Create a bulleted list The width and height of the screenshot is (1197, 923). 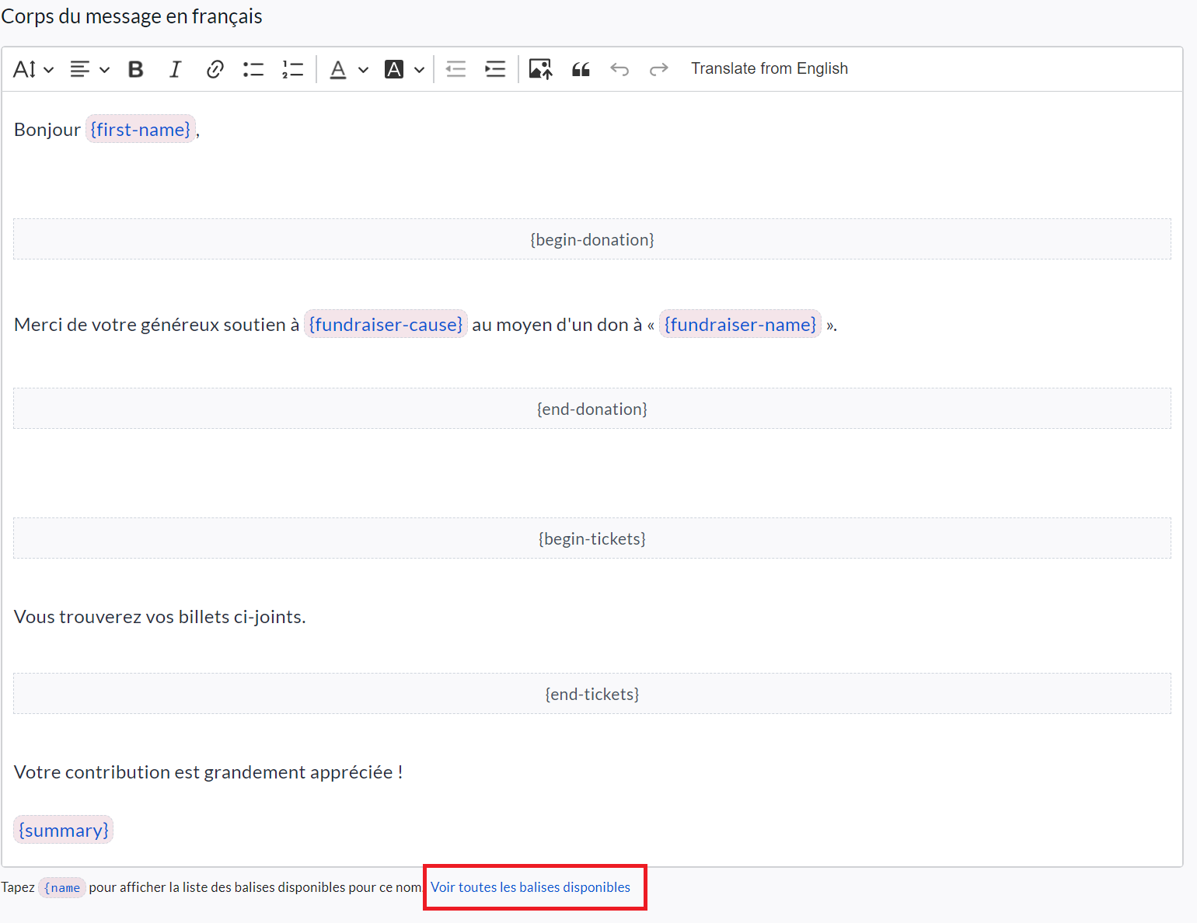coord(253,69)
